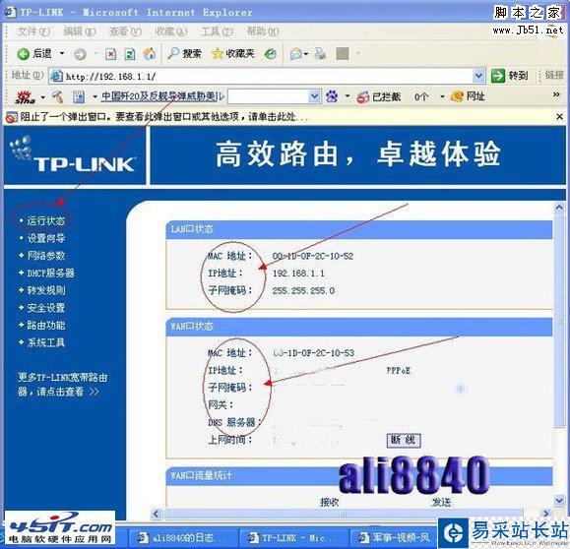
Task: Expand 路由功能 in router menu
Action: [x=46, y=325]
